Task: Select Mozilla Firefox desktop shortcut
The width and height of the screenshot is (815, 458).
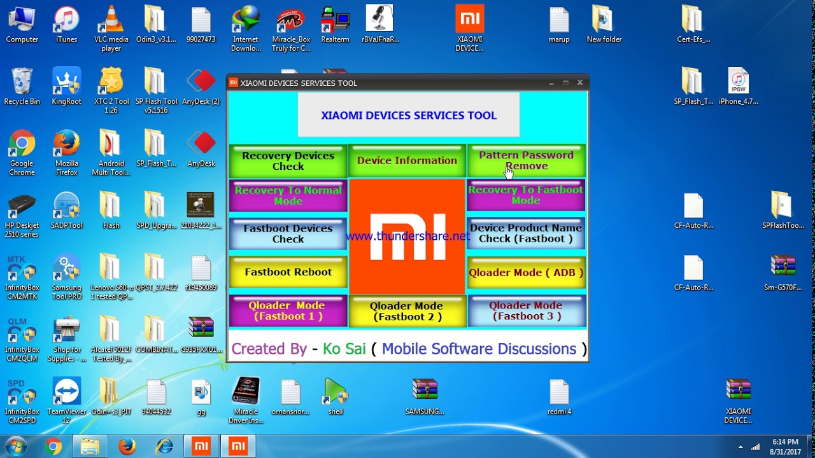Action: 66,153
